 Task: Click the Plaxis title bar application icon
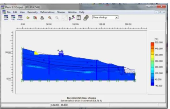[x=3, y=7]
